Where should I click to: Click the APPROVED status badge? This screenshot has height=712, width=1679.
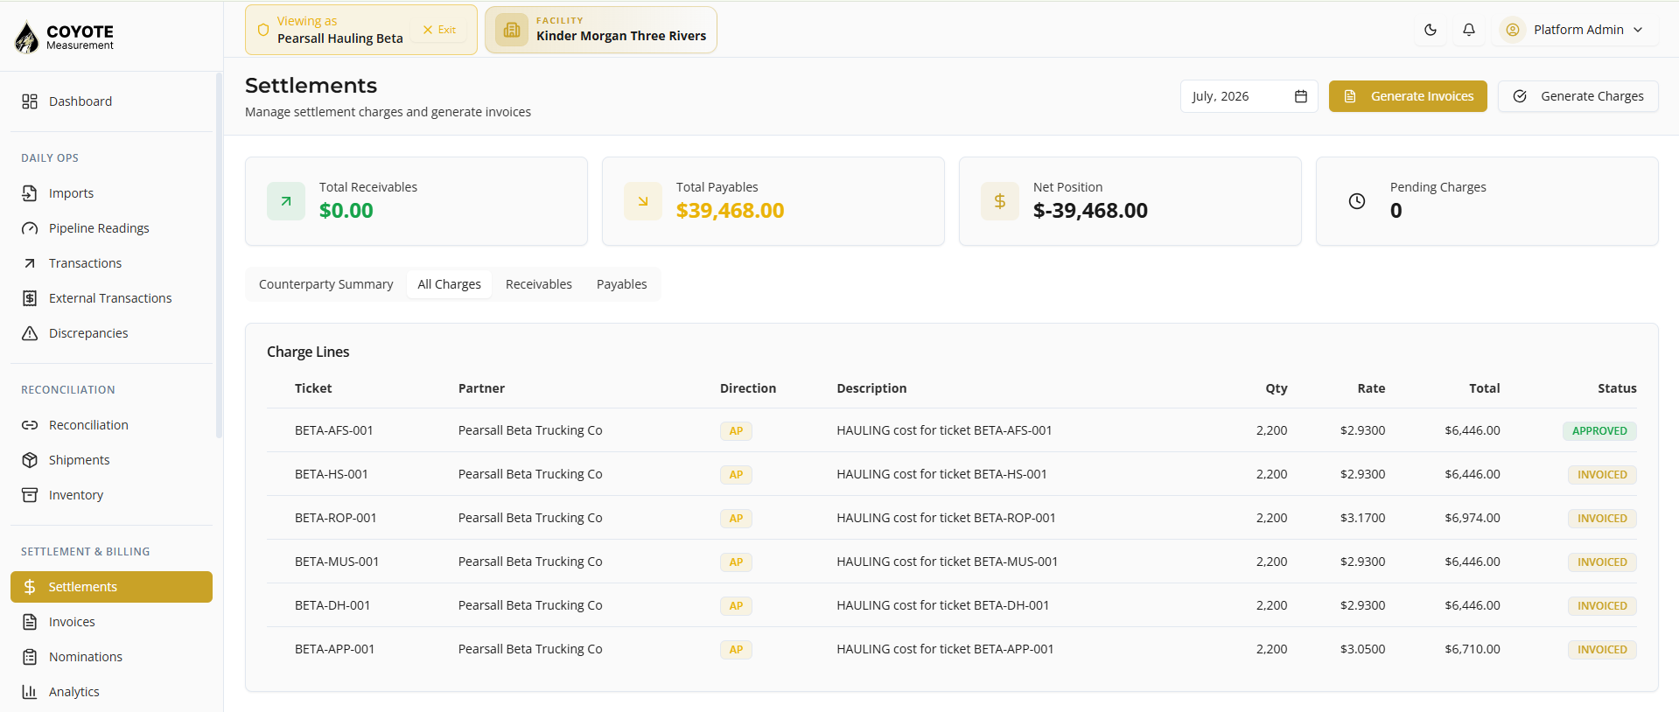(x=1599, y=430)
